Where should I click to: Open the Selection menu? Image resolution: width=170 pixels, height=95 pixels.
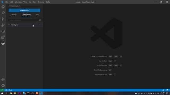click(18, 2)
